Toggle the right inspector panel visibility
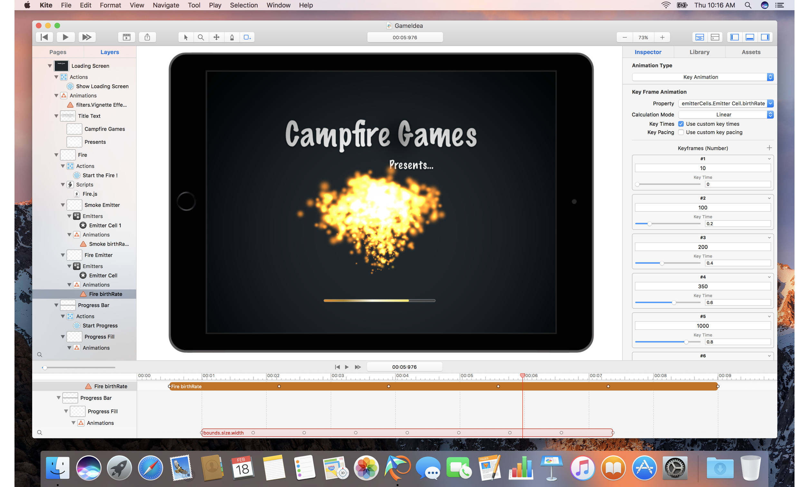Screen dimensions: 809x487 (x=765, y=37)
